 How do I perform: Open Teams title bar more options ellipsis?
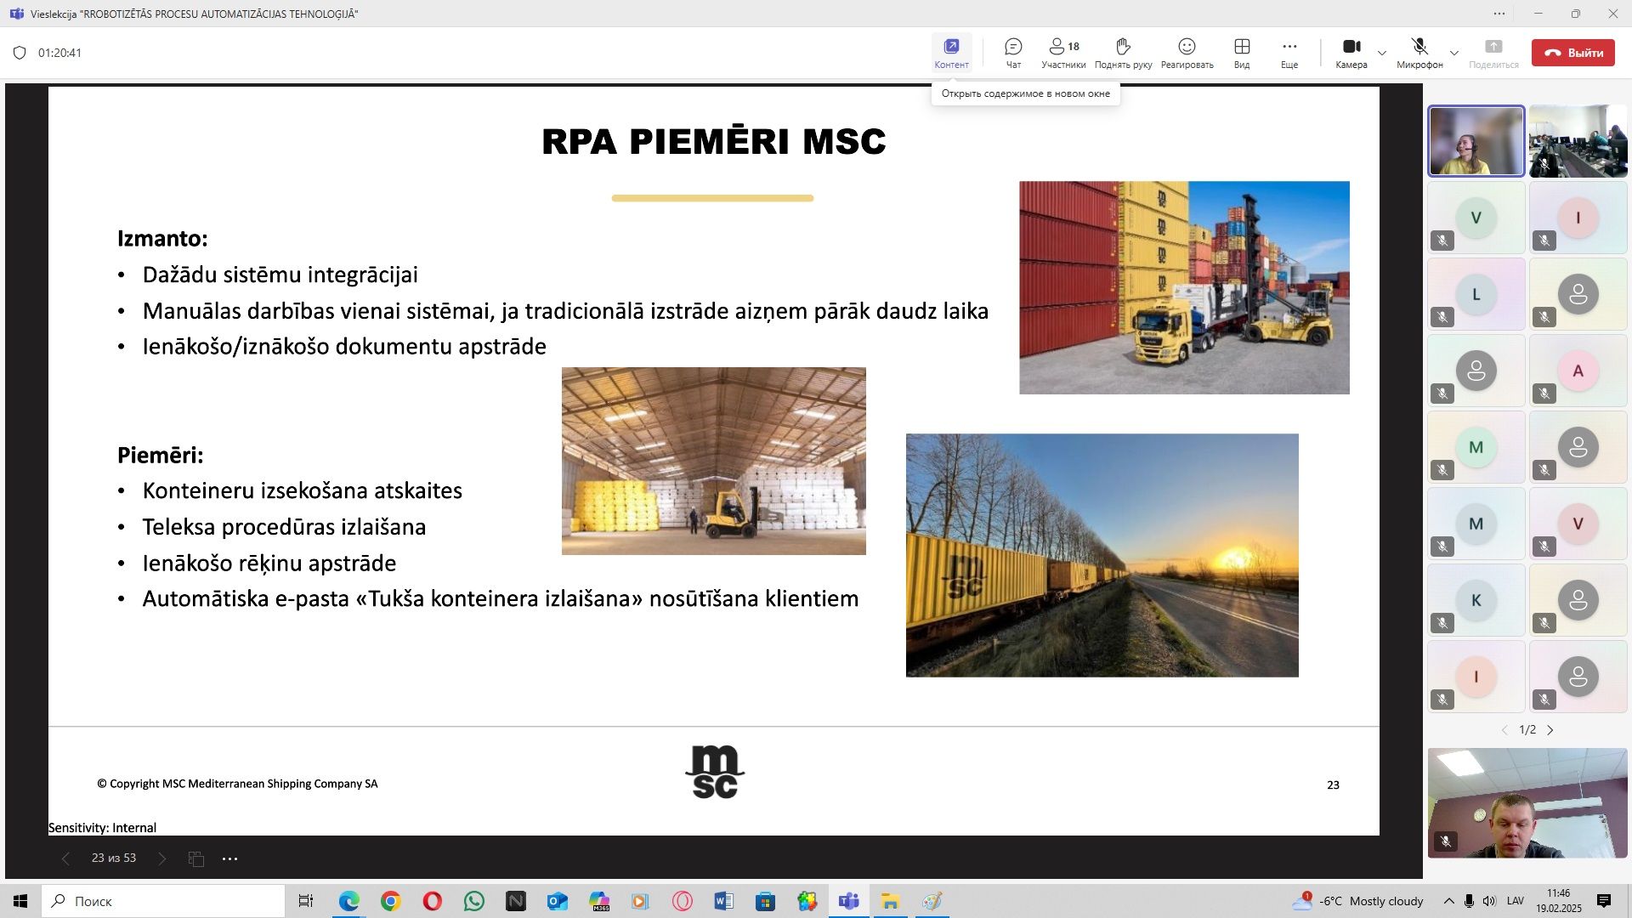pyautogui.click(x=1499, y=14)
